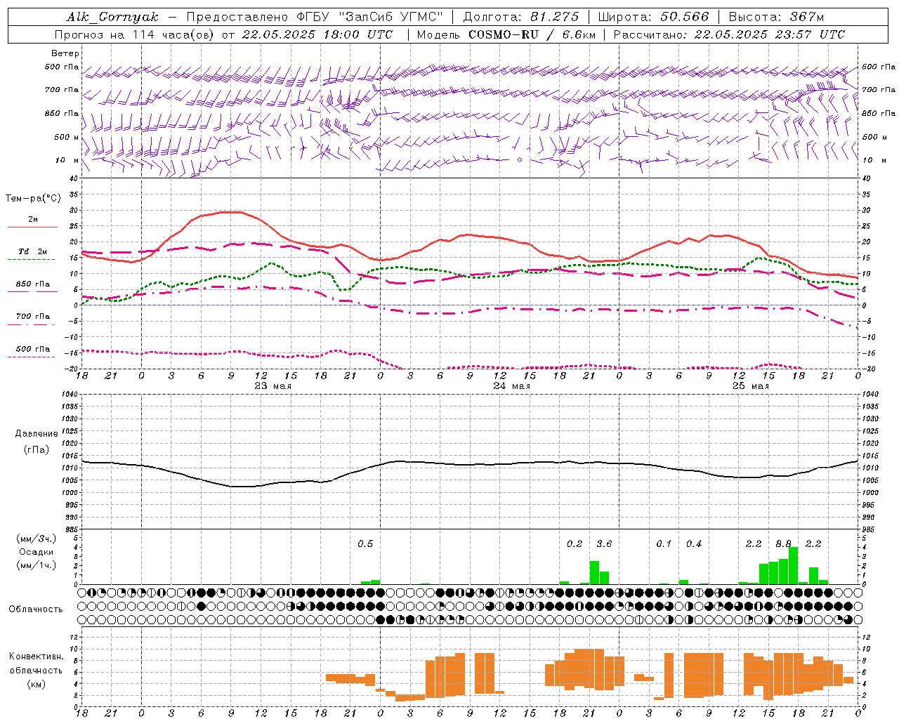899x719 pixels.
Task: Click the date label 23 мая
Action: 273,386
